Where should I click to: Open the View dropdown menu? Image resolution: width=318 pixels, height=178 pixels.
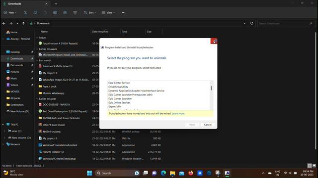tap(108, 12)
